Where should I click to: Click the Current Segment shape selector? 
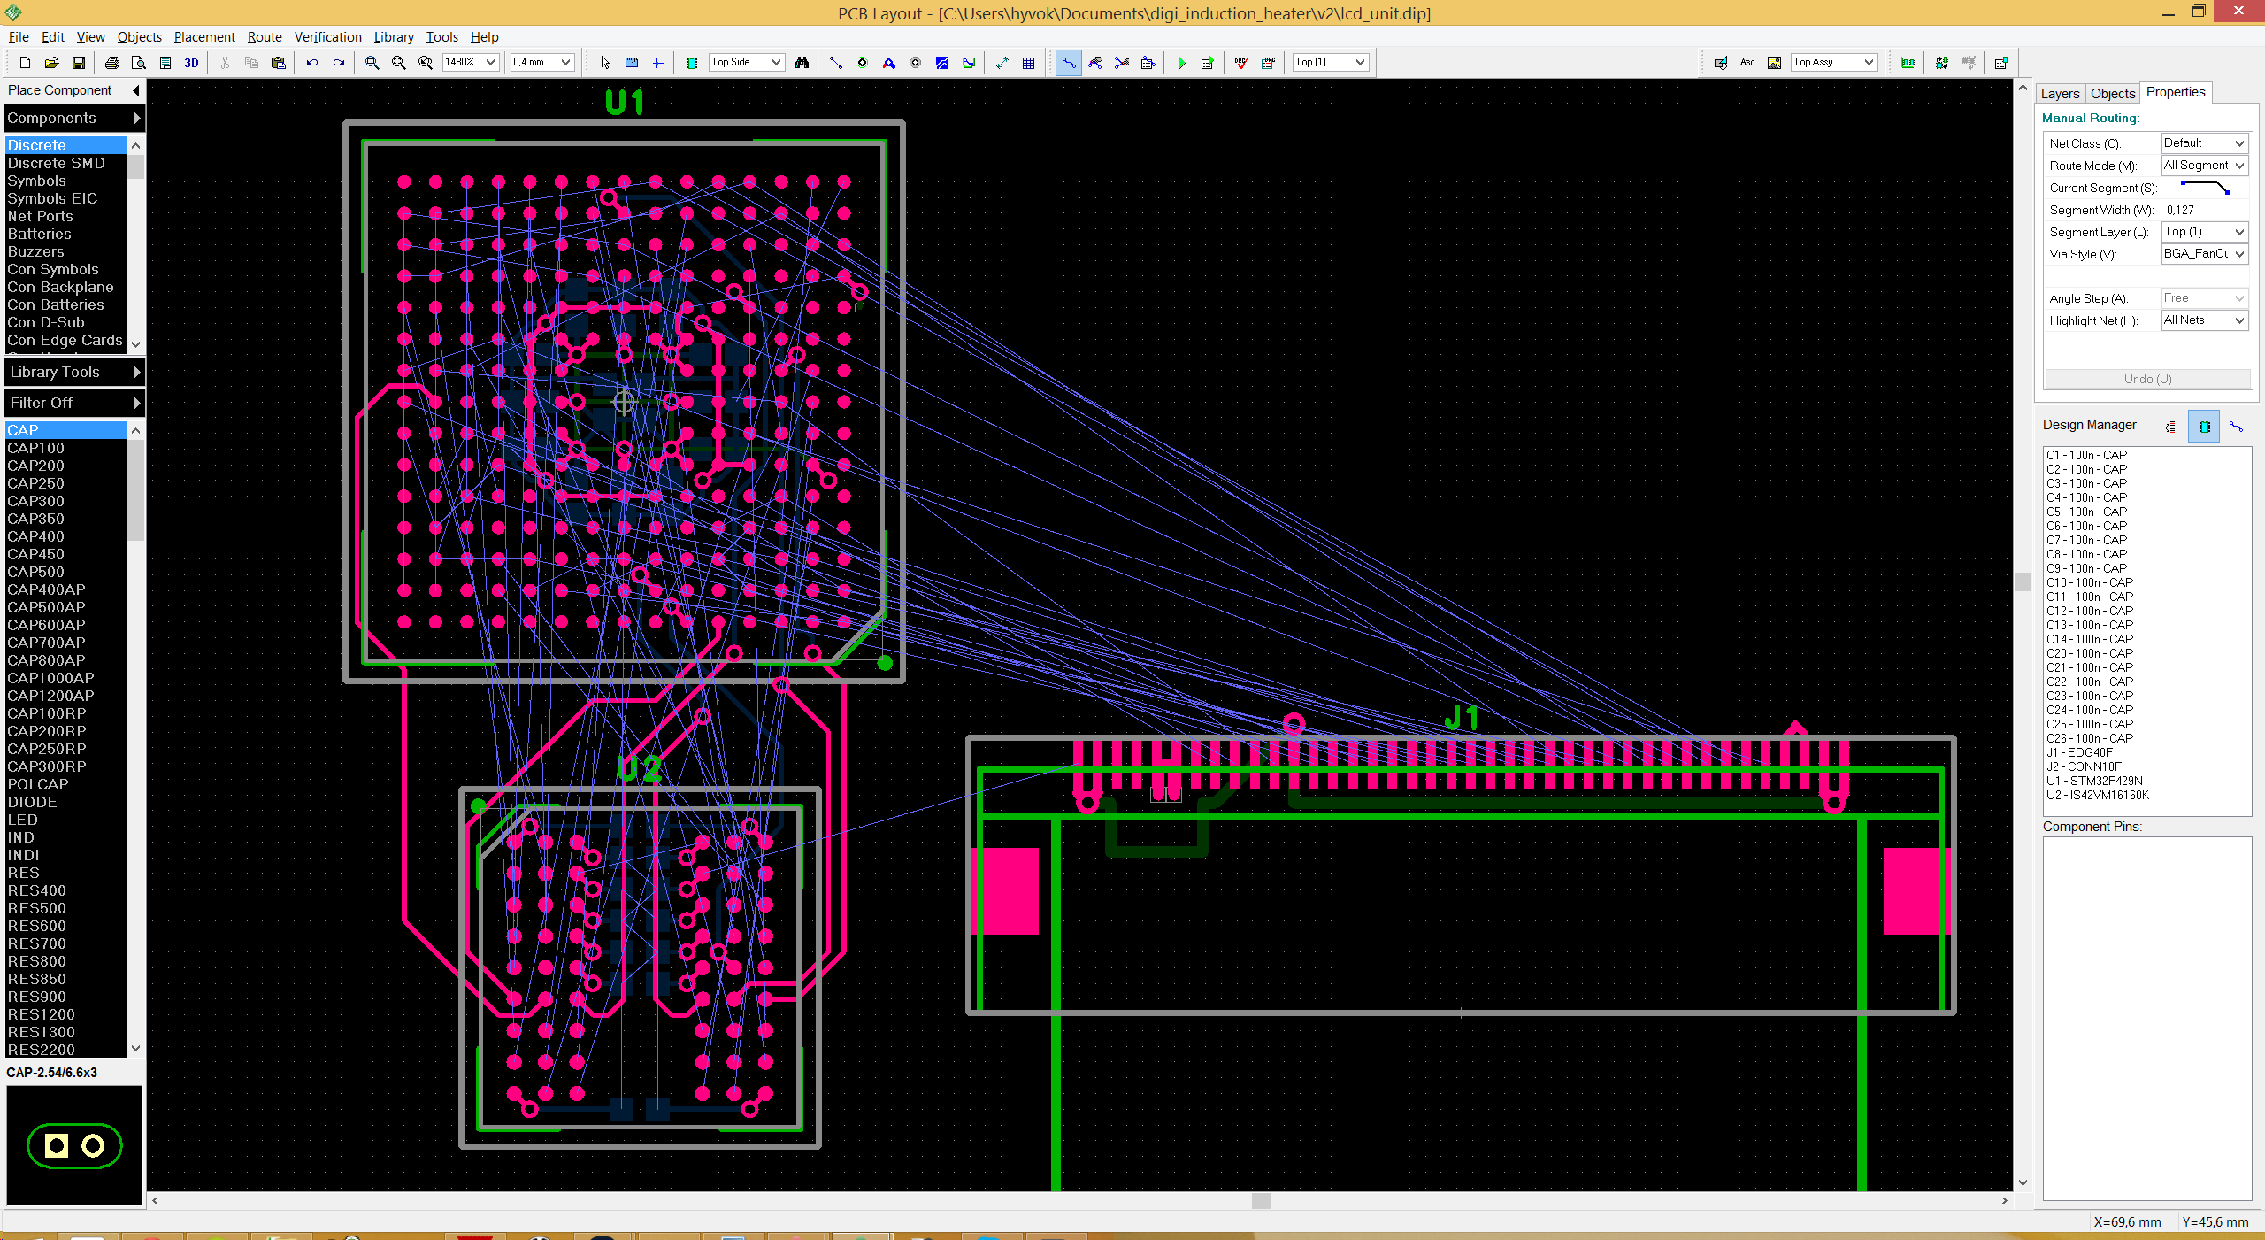(2204, 188)
